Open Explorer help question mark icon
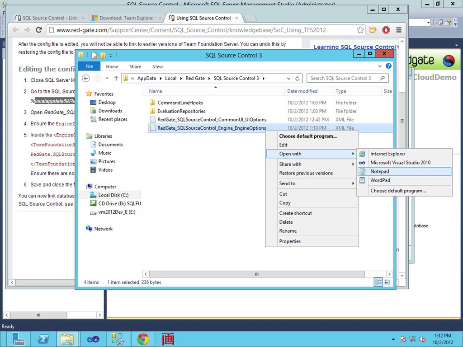Screen dimensions: 463x347 point(388,66)
